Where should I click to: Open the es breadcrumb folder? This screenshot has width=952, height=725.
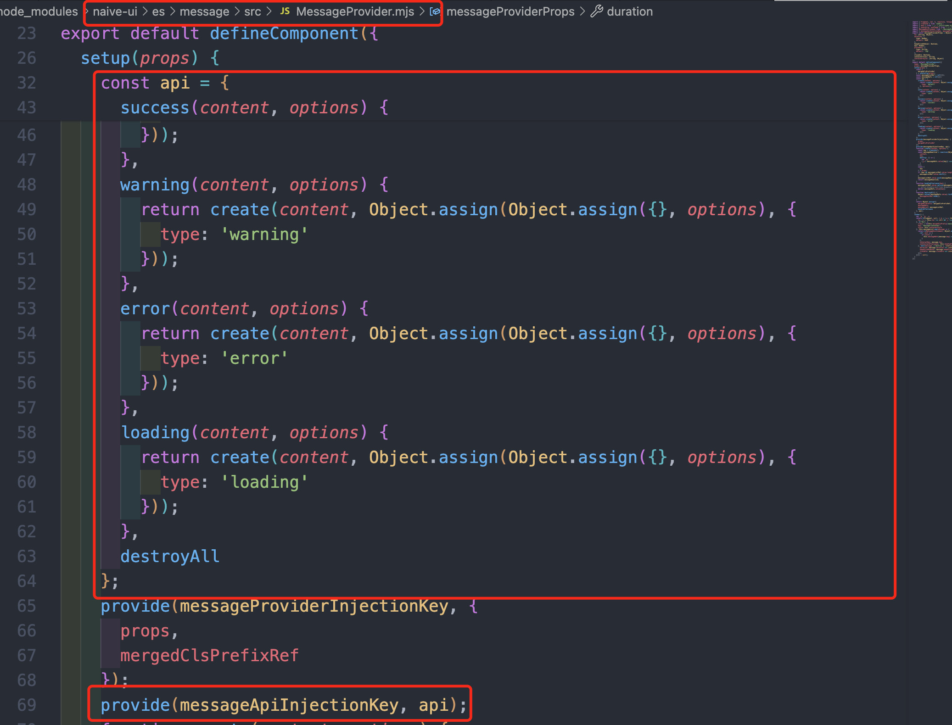(x=158, y=11)
